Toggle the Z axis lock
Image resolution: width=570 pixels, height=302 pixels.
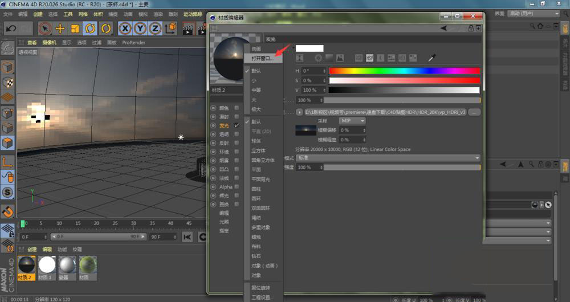(155, 28)
